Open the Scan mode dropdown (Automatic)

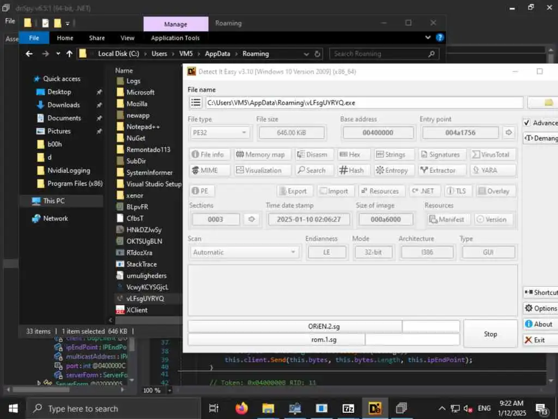pyautogui.click(x=245, y=252)
